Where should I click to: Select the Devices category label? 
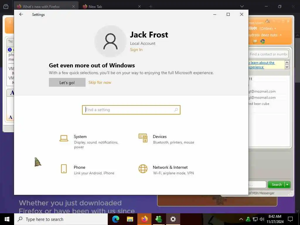point(160,137)
